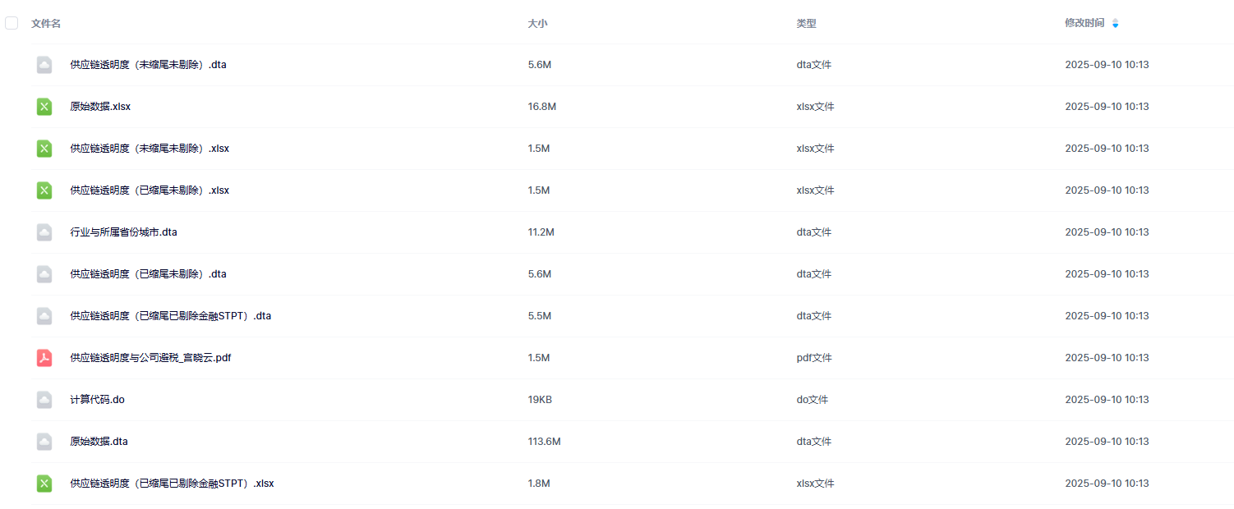Click the file icon for 行业与所属省份城市.dta
1234x509 pixels.
coord(44,232)
